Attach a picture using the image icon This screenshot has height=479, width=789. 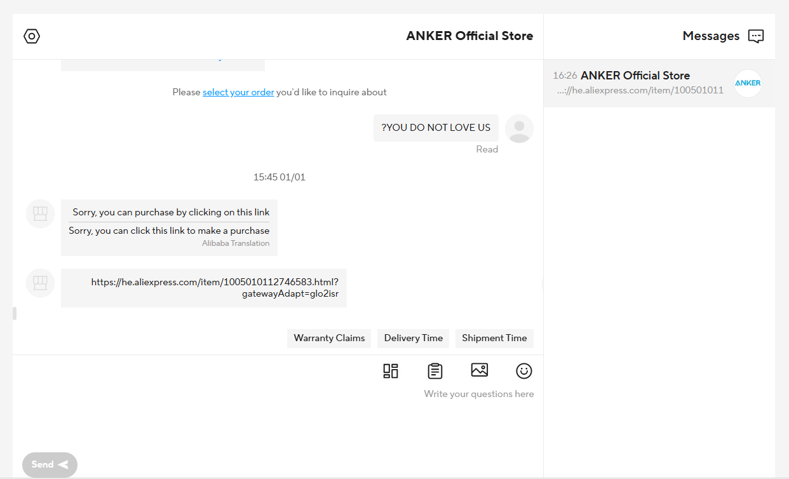pos(479,370)
